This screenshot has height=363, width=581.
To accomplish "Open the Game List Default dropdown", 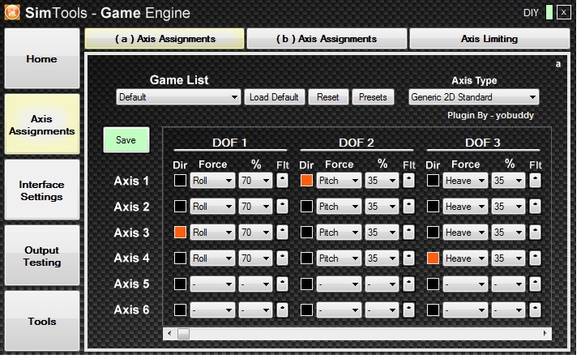I will [x=178, y=97].
